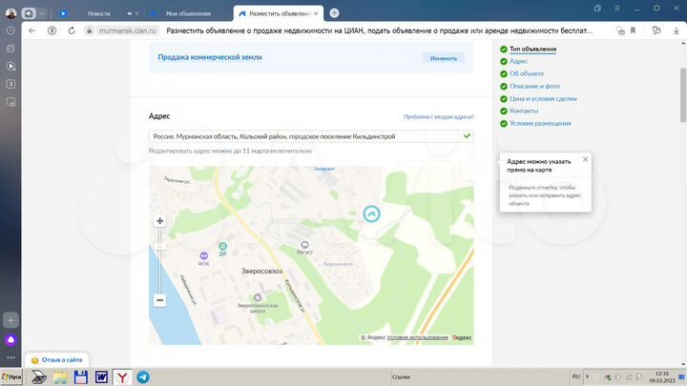The width and height of the screenshot is (687, 386).
Task: Jump to the Тип объявления section
Action: (532, 49)
